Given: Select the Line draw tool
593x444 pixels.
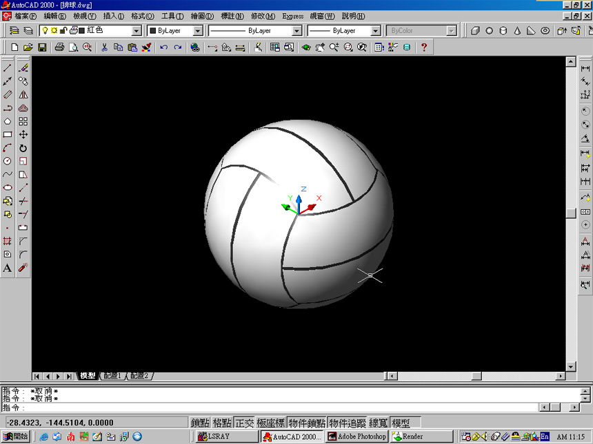Looking at the screenshot, I should pyautogui.click(x=8, y=67).
